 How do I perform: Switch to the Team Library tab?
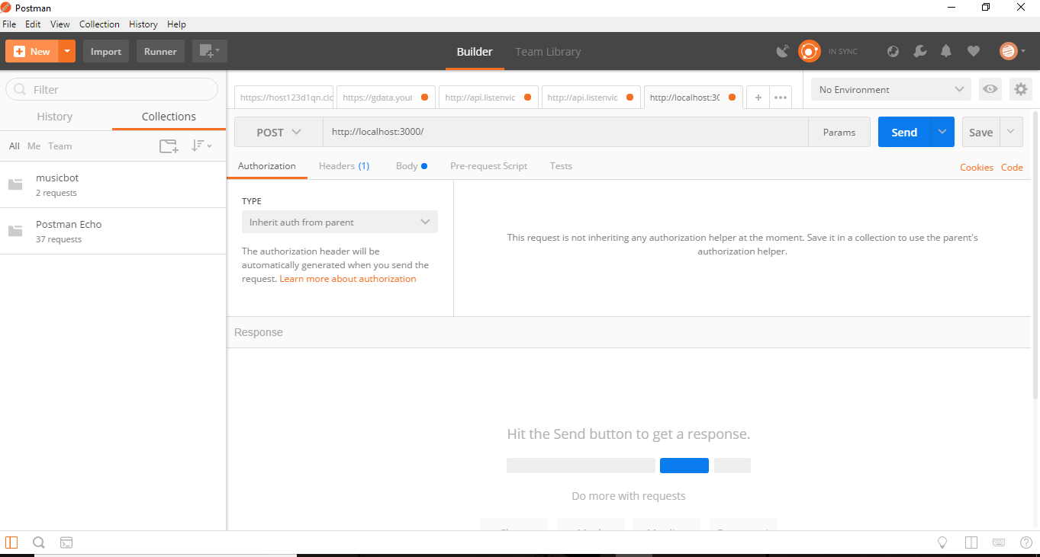tap(548, 52)
